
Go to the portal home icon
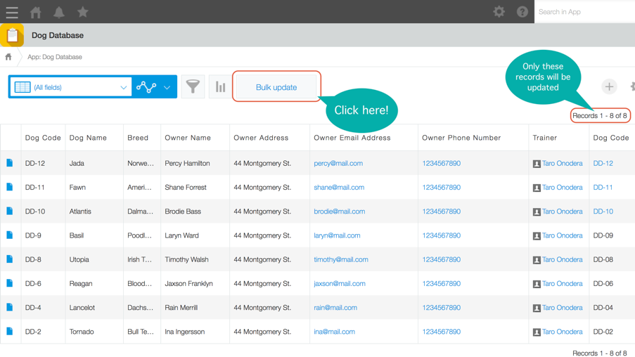(x=35, y=12)
